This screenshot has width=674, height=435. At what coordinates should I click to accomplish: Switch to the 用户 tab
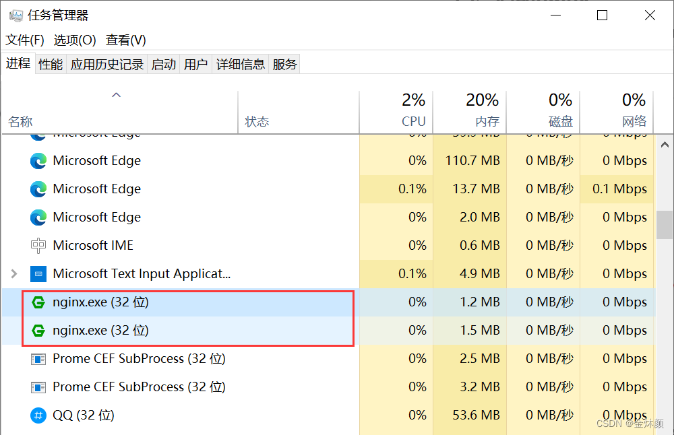196,65
